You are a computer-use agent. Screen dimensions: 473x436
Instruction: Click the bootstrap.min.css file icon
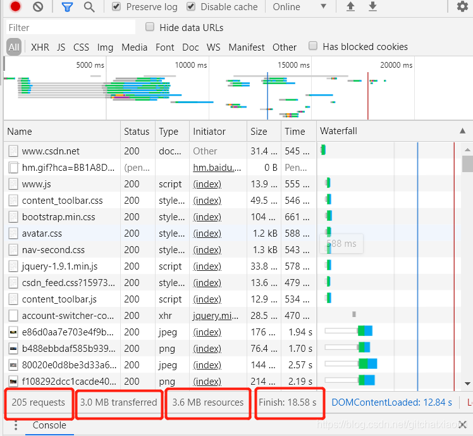13,217
